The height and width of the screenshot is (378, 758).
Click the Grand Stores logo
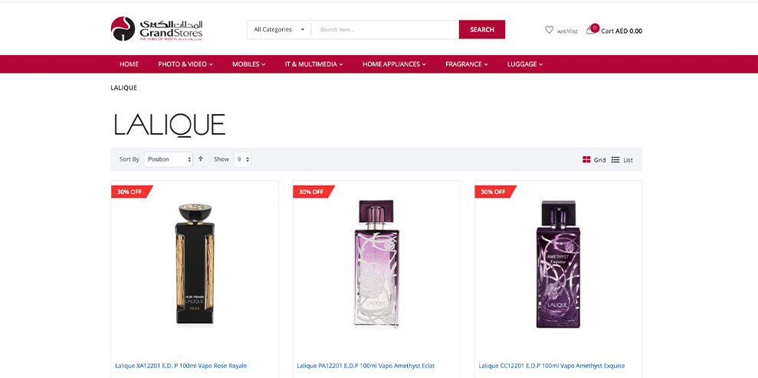pos(156,29)
